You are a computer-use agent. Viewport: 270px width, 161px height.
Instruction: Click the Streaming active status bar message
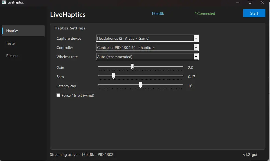82,155
